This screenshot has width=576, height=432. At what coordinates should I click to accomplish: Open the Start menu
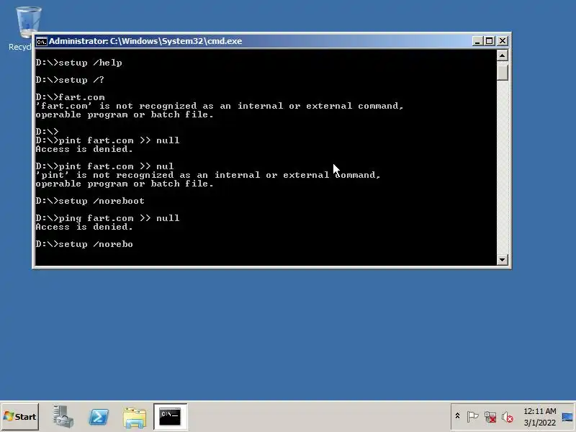pyautogui.click(x=20, y=417)
